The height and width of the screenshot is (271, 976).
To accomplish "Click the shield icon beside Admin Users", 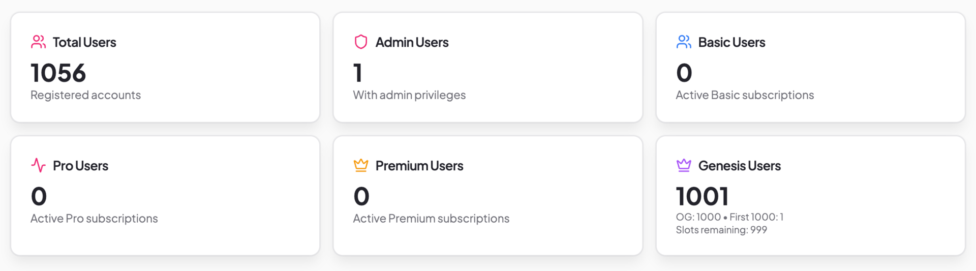I will coord(360,42).
